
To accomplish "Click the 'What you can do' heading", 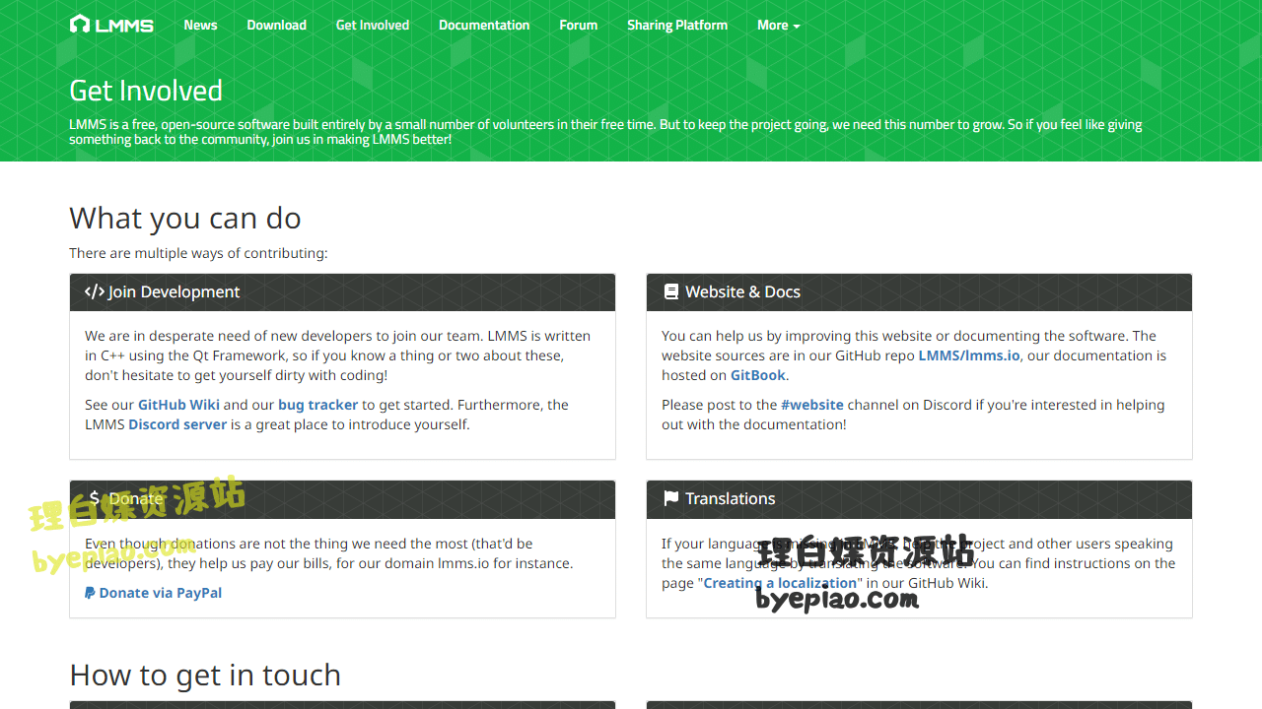I will tap(185, 218).
